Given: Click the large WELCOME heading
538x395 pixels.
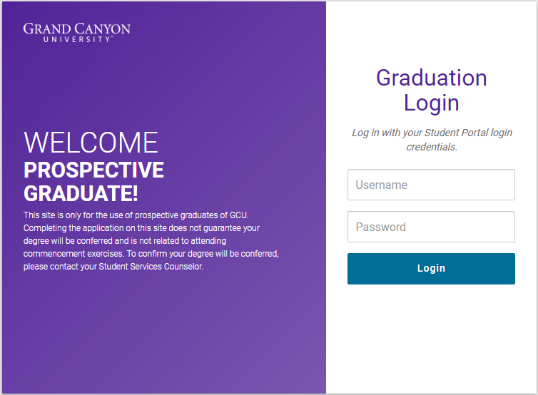Looking at the screenshot, I should pos(91,143).
